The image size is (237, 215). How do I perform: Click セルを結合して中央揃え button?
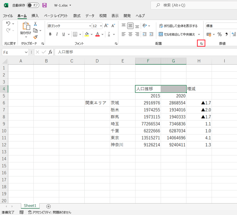click(177, 34)
